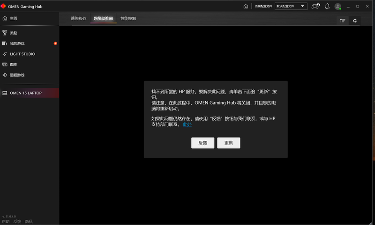Follow the 此处 link in dialog

187,124
